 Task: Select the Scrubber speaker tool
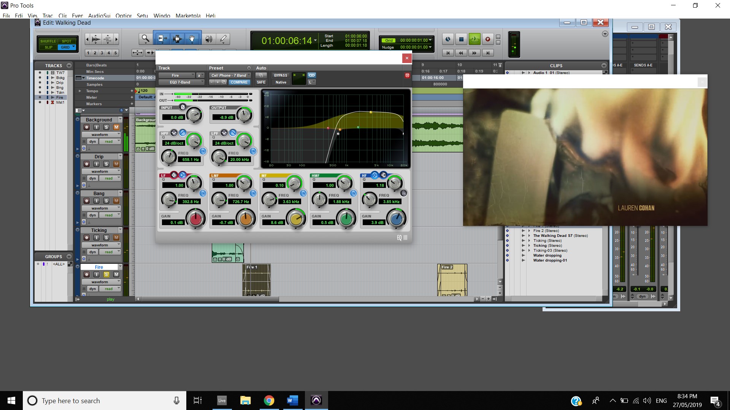(209, 39)
